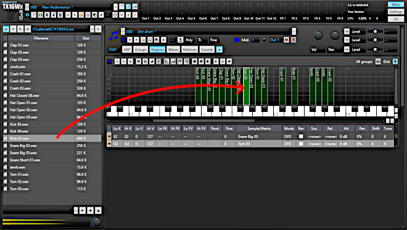Adjust the first Level slider
The width and height of the screenshot is (407, 230).
376,31
